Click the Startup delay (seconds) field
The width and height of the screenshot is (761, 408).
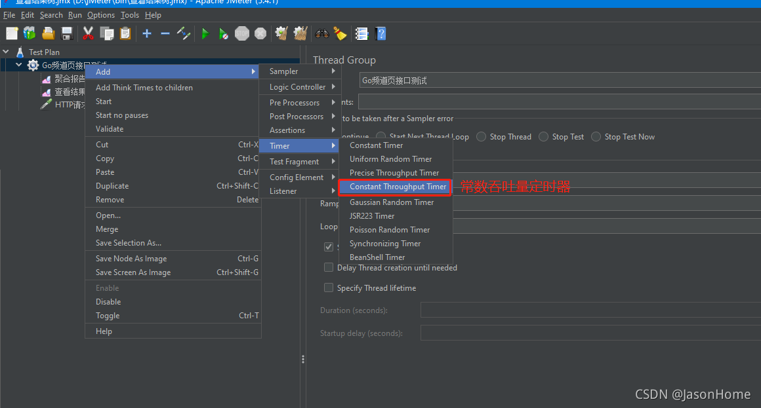point(590,333)
